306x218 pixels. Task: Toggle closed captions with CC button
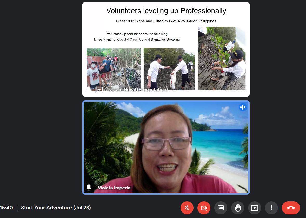click(221, 208)
